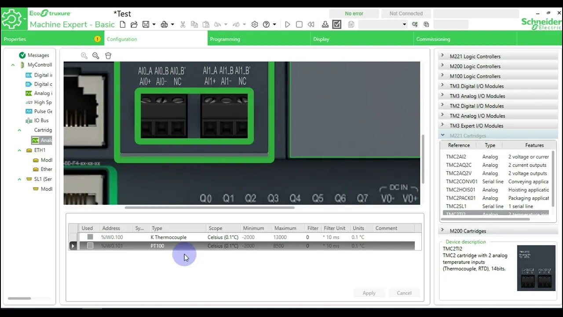Open System settings gear icon
The image size is (563, 317).
[255, 25]
